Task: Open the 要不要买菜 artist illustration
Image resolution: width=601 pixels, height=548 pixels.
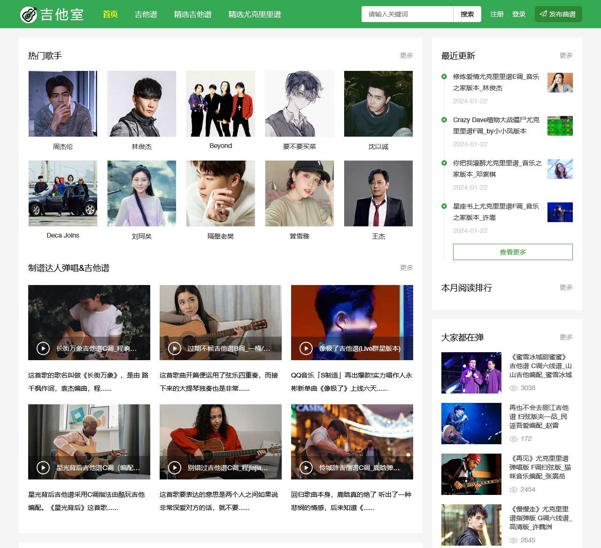Action: click(x=300, y=104)
